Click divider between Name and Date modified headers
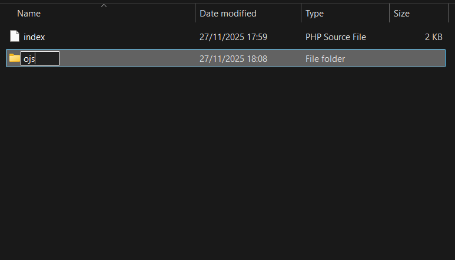The image size is (455, 260). coord(195,13)
